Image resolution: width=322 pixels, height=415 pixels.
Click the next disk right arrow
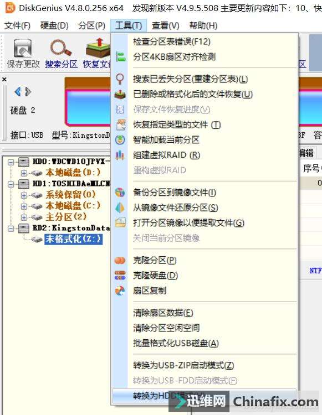click(28, 92)
